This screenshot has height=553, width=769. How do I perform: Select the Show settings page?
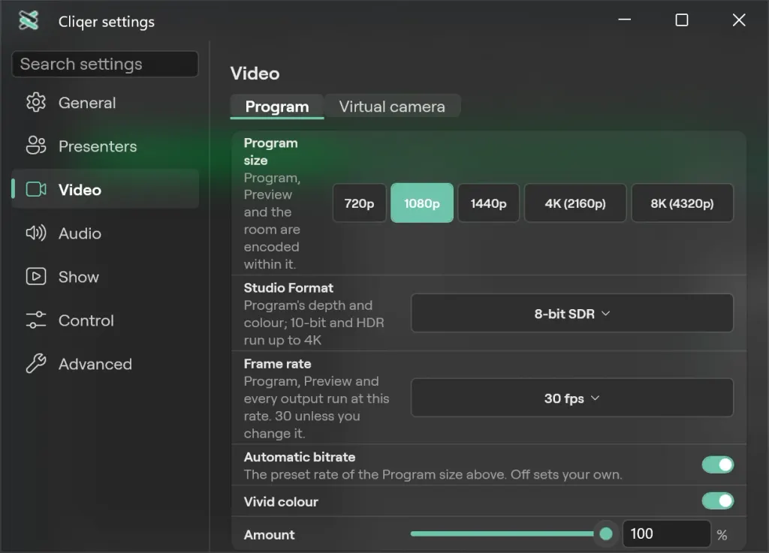105,277
